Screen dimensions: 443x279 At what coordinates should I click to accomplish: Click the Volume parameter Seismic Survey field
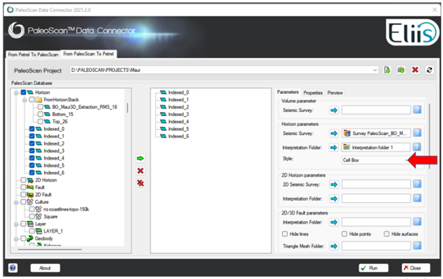[376, 110]
